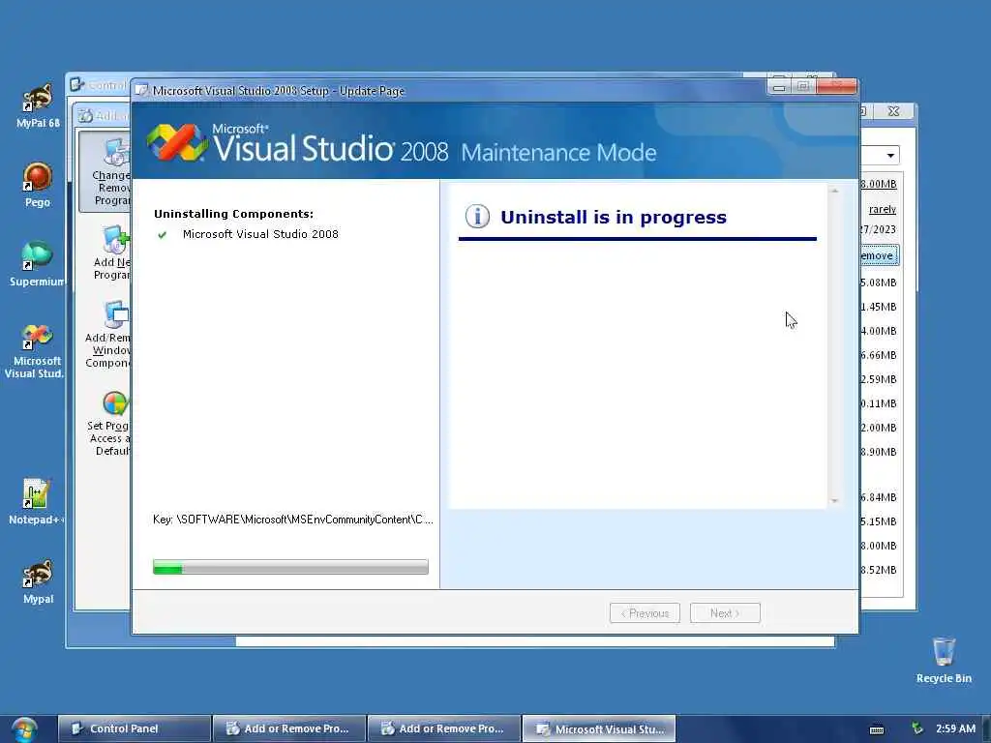This screenshot has height=743, width=991.
Task: Click the Remove button in Add or Remove Programs
Action: (879, 255)
